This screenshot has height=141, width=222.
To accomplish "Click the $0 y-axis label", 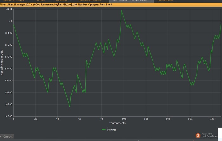I will coord(11,21).
